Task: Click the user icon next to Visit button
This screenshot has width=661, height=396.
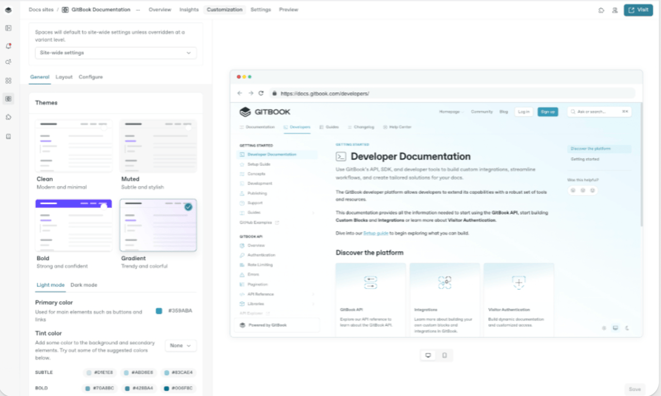Action: point(615,10)
